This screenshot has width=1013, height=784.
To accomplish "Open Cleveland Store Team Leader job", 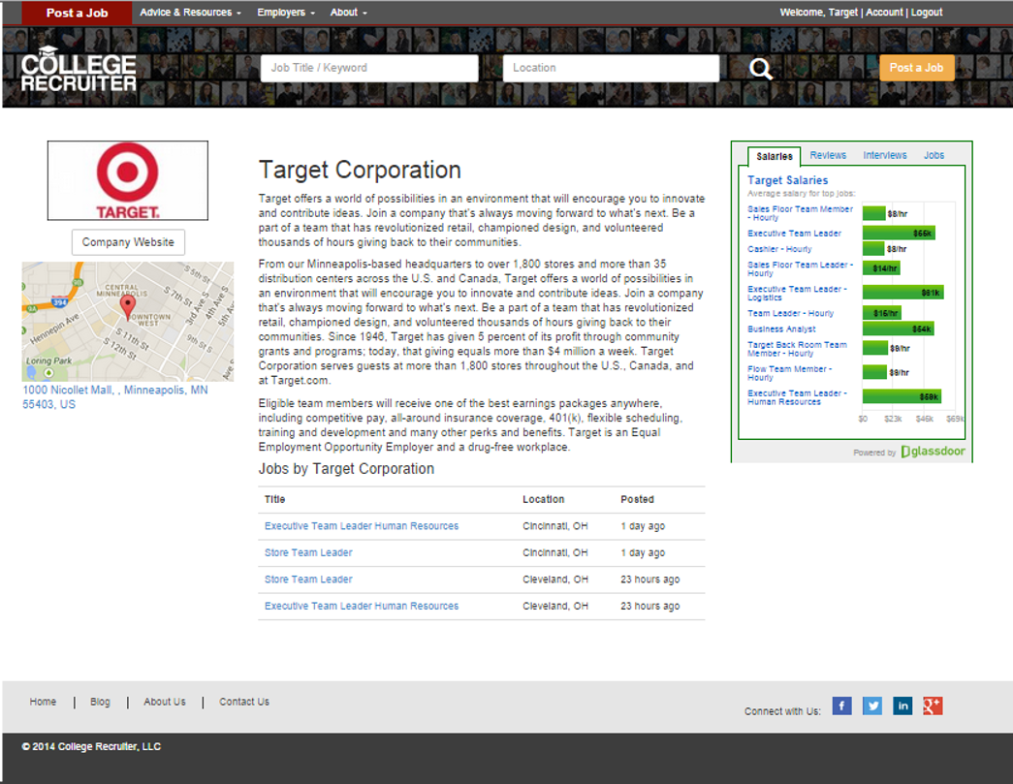I will click(x=308, y=580).
